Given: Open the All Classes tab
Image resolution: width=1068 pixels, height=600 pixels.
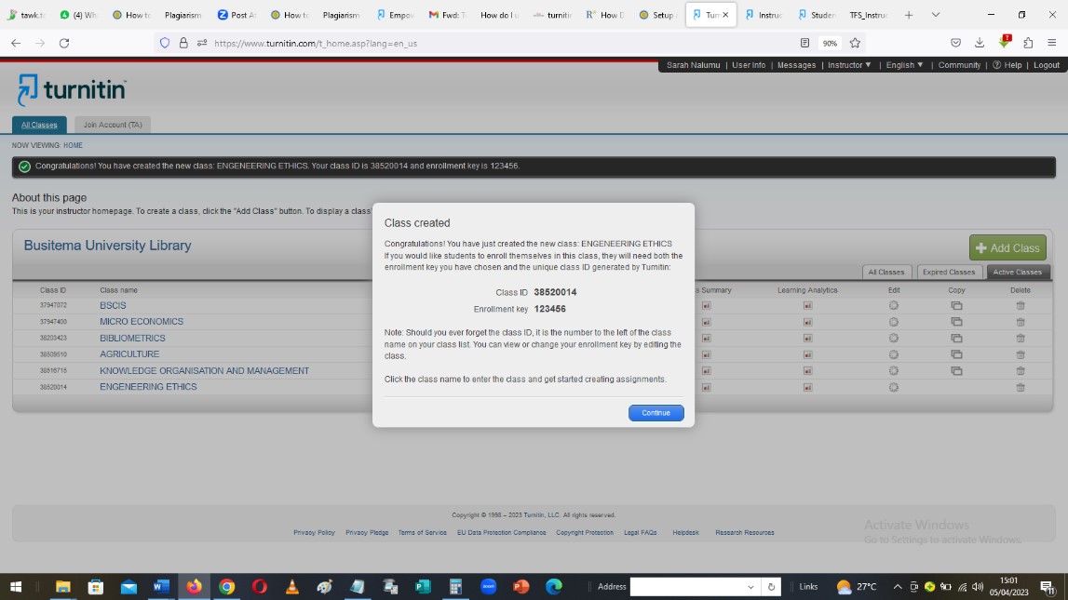Looking at the screenshot, I should click(39, 125).
